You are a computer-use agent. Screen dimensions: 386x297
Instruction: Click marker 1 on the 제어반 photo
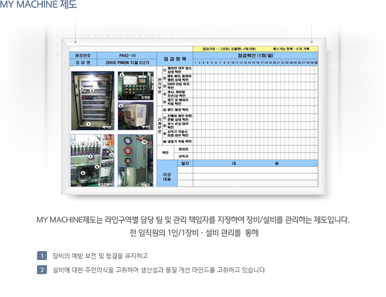(88, 124)
